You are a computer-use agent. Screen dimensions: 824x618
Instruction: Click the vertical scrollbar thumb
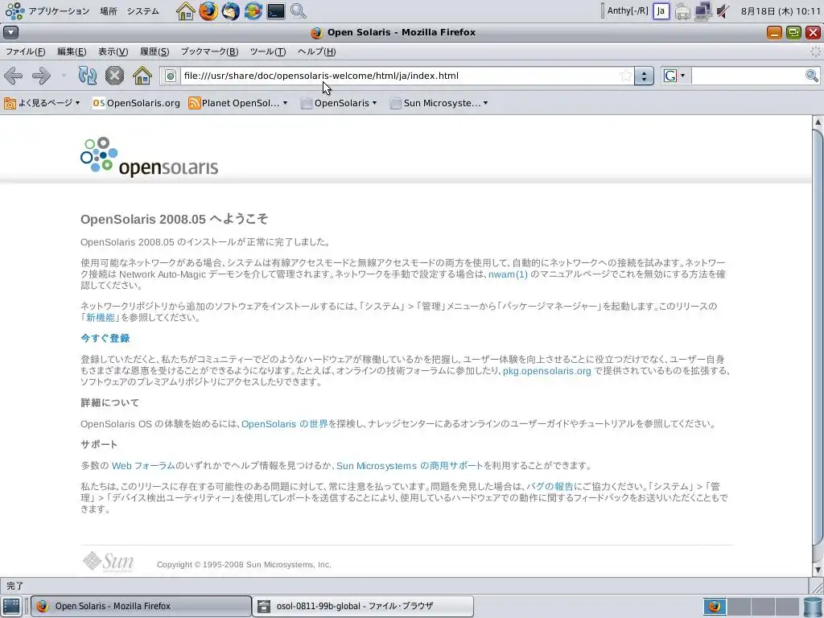pyautogui.click(x=818, y=336)
